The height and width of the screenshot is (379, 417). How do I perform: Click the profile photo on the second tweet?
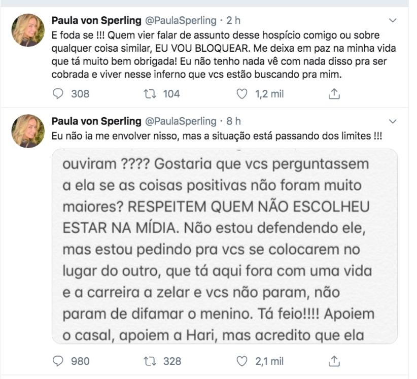pos(28,130)
